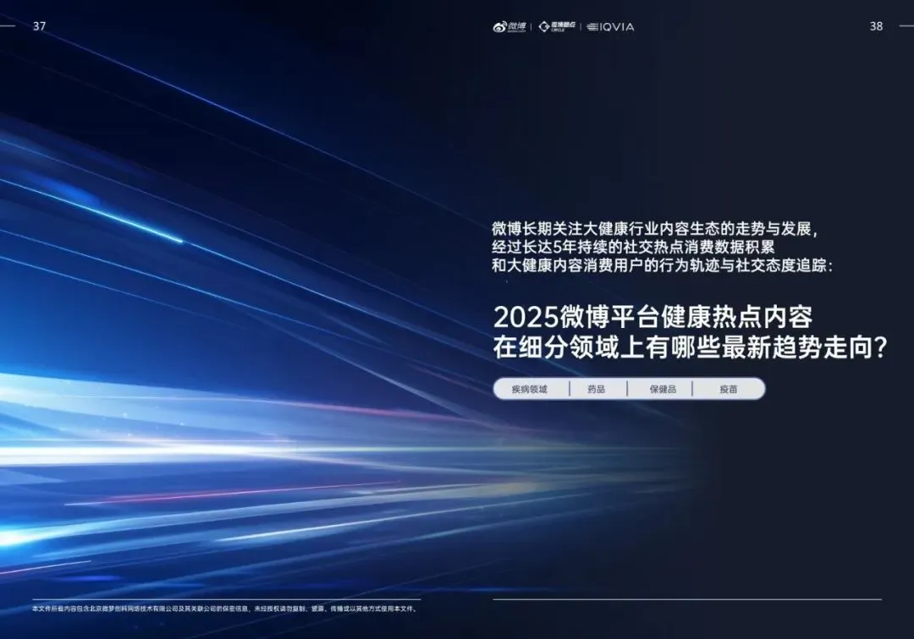Screen dimensions: 914x639
Task: Click the Weibo logo in header
Action: (509, 27)
